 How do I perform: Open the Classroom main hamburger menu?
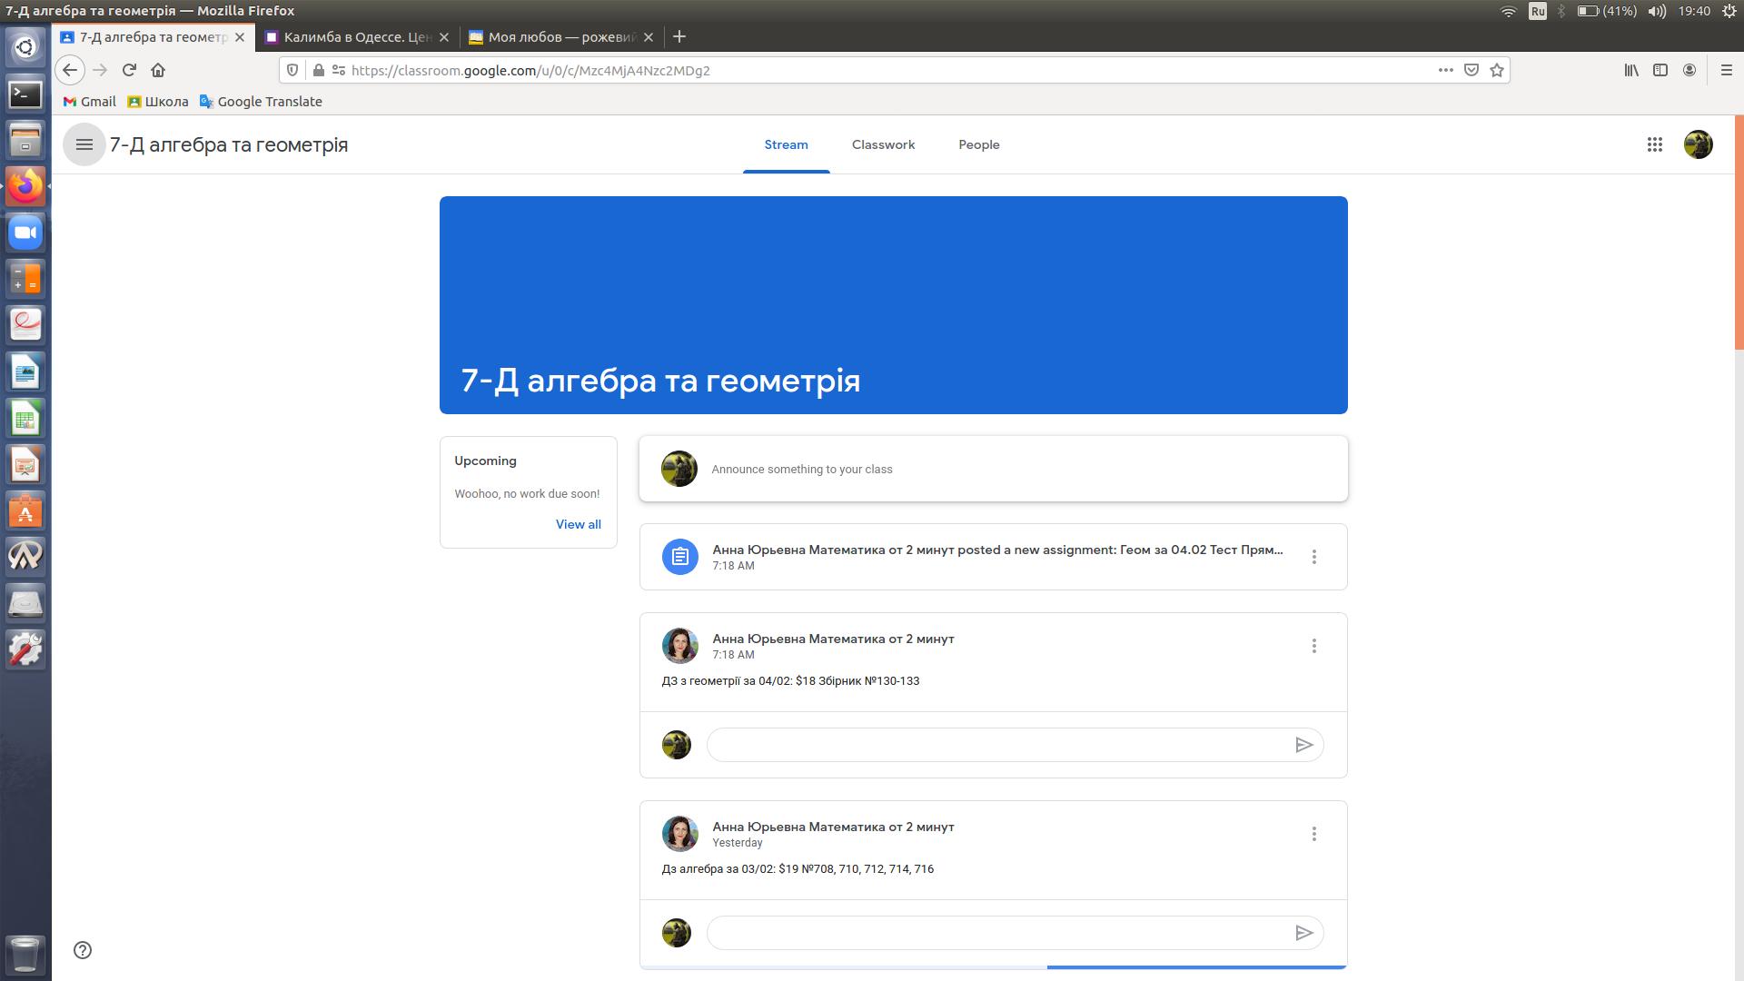point(84,144)
